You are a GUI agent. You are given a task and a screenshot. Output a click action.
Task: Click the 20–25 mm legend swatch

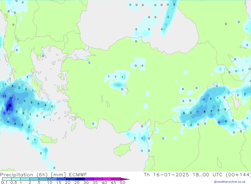[x=71, y=179]
